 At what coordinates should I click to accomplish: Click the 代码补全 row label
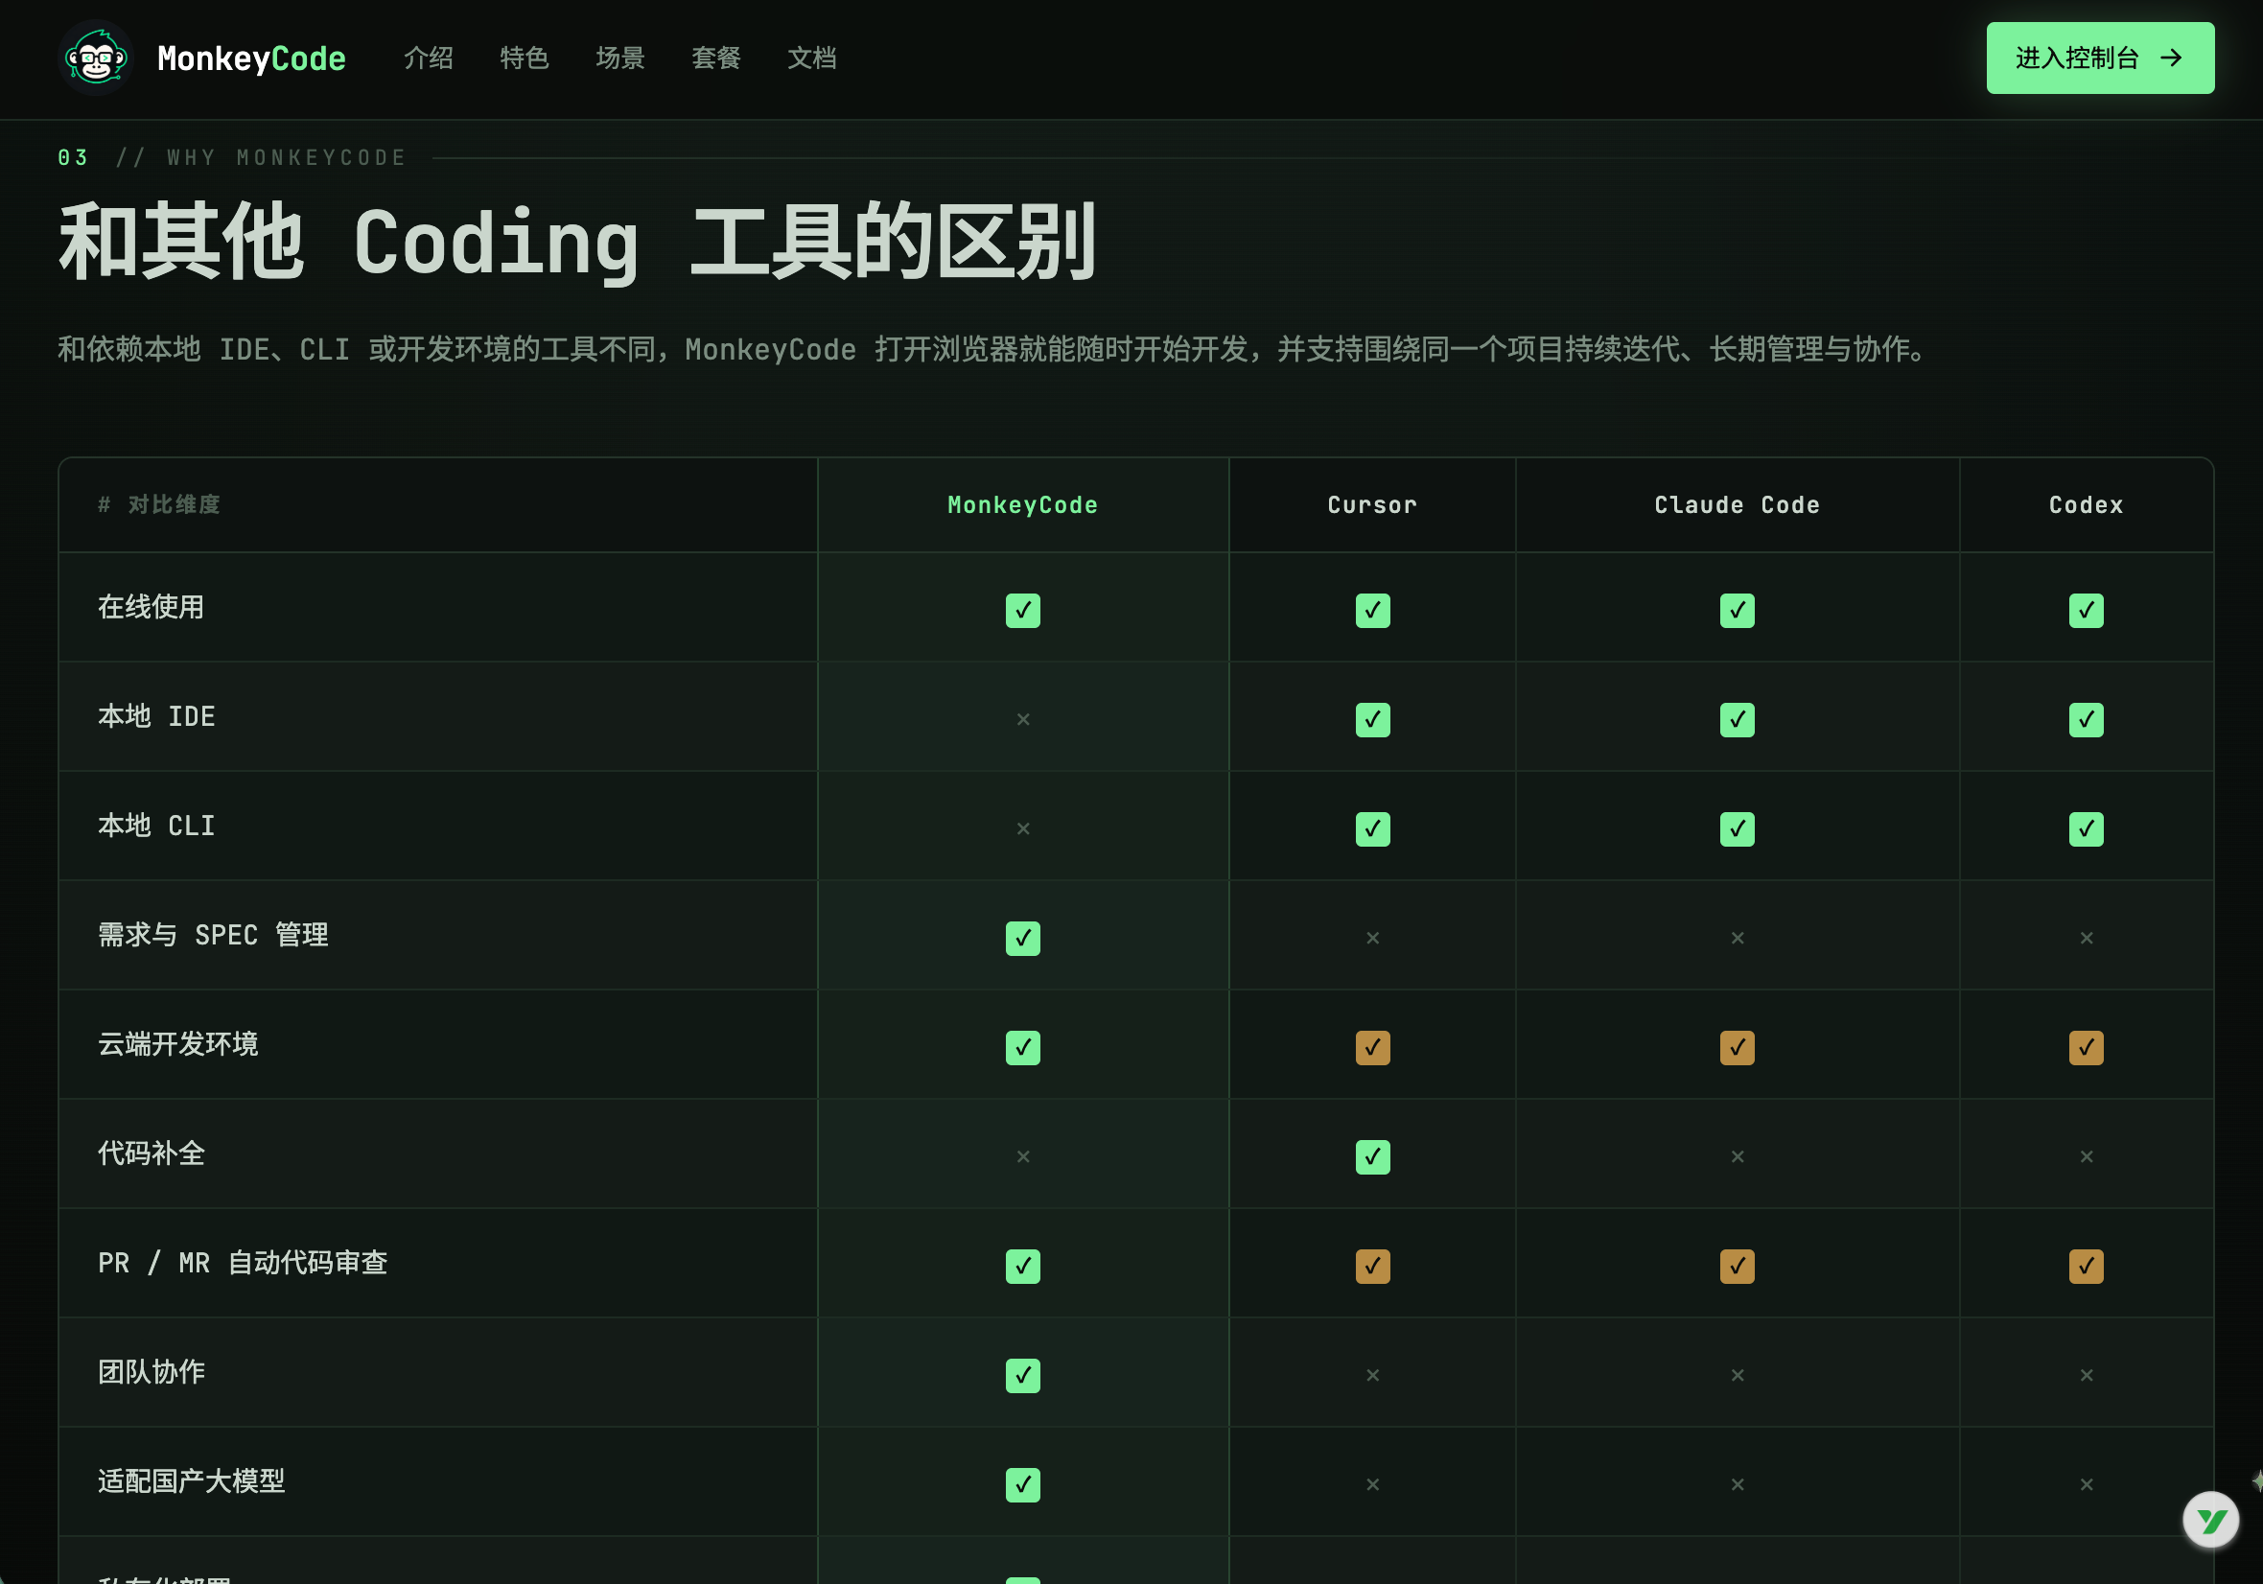pos(151,1154)
